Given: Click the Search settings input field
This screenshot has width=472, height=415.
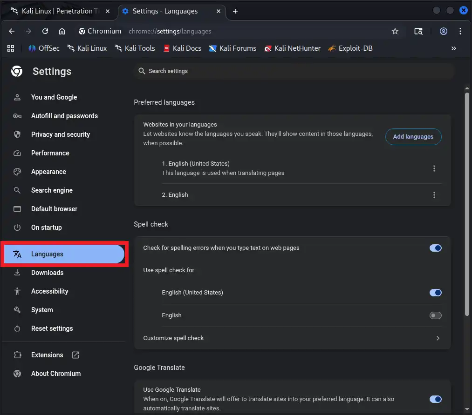Looking at the screenshot, I should (x=294, y=71).
